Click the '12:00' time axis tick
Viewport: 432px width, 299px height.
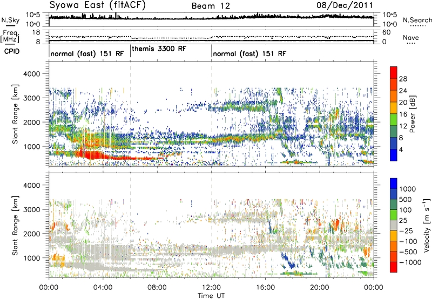[211, 288]
